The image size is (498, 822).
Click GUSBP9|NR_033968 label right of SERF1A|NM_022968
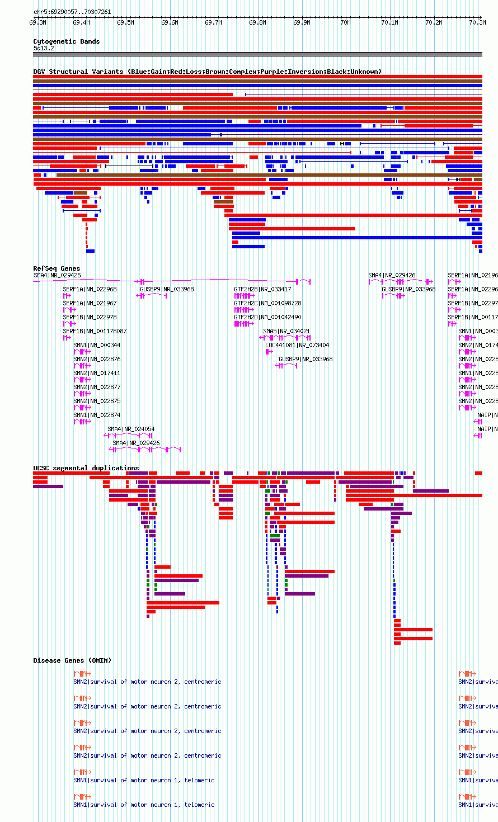coord(167,289)
